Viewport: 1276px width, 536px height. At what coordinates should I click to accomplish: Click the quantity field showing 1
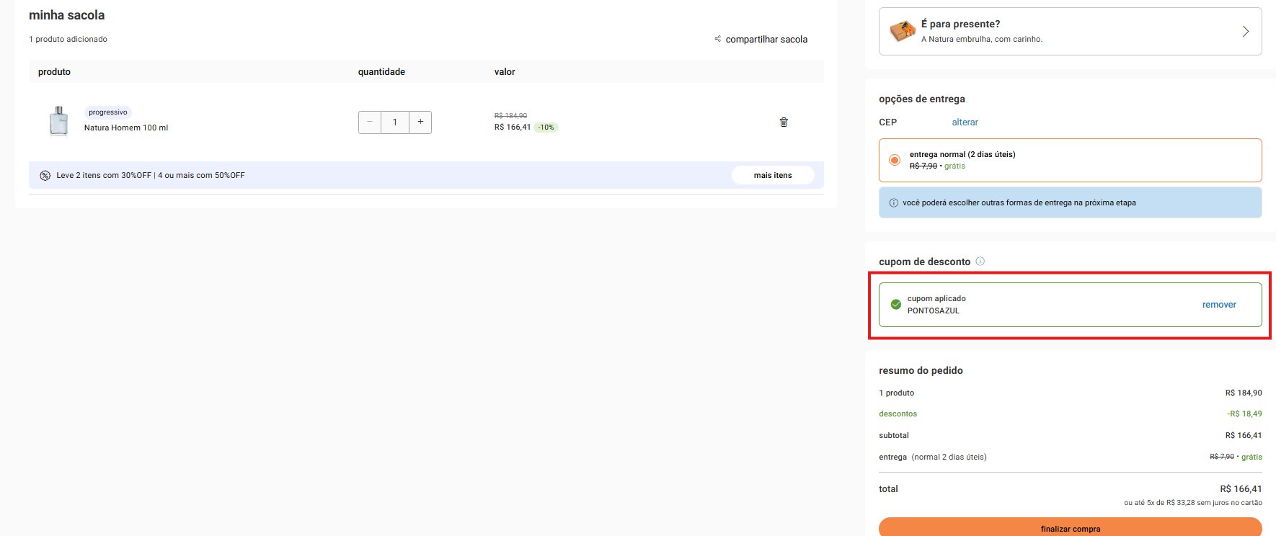[395, 122]
